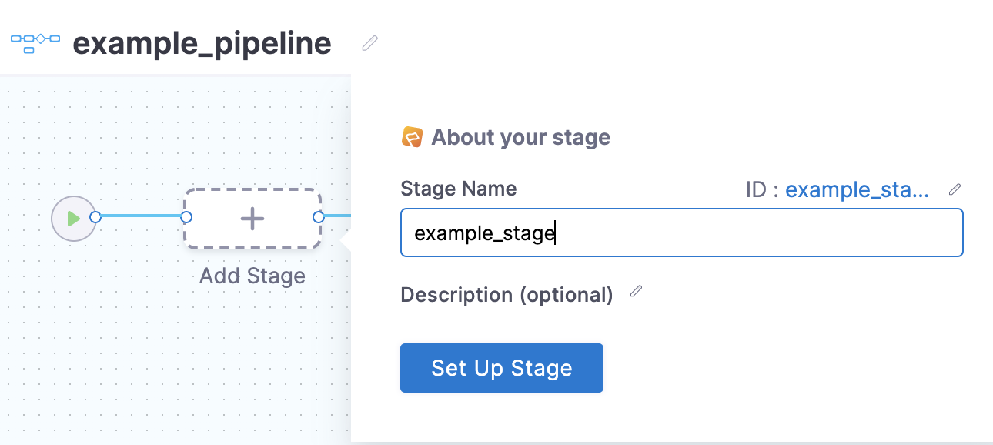
Task: Click the About your stage heading
Action: pos(521,138)
